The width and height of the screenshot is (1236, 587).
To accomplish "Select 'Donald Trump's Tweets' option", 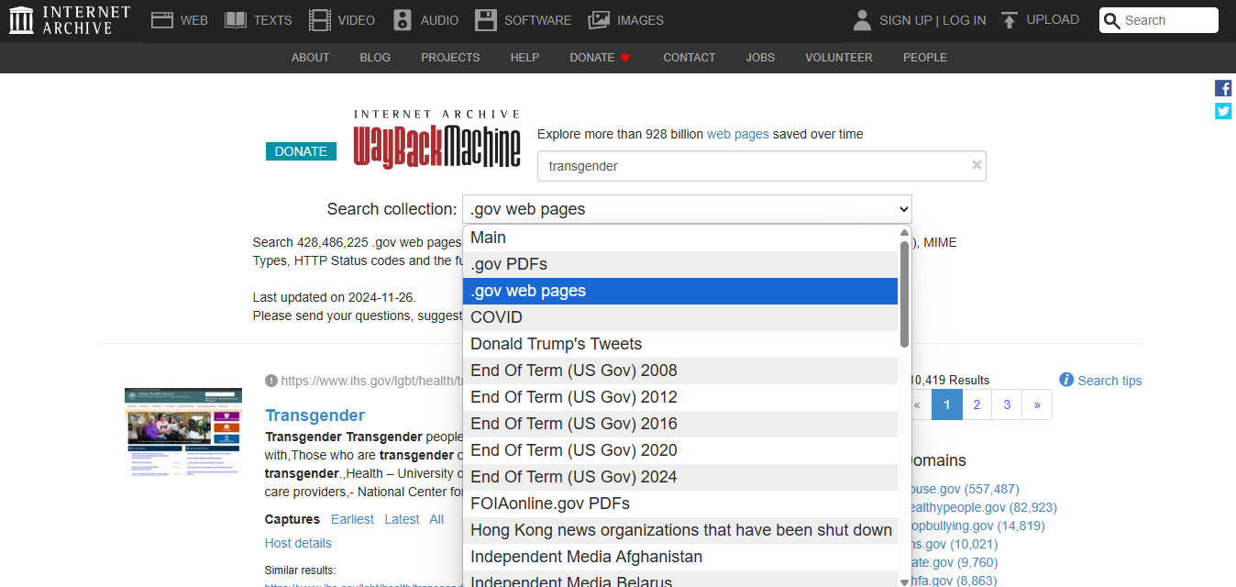I will pyautogui.click(x=680, y=344).
